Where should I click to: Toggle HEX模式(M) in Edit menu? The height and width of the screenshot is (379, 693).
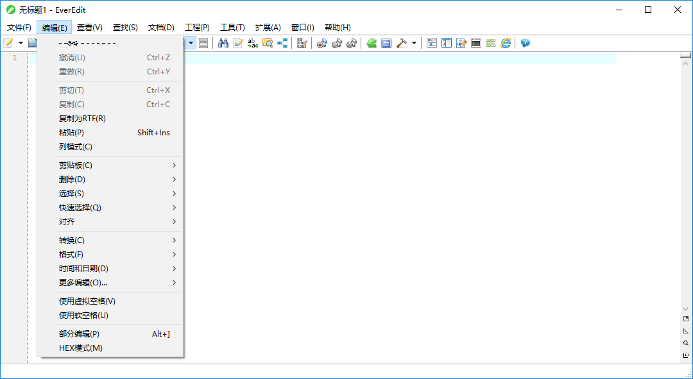tap(110, 348)
